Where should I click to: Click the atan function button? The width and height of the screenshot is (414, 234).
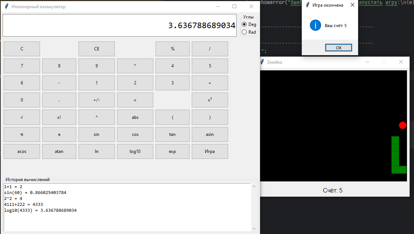click(59, 151)
